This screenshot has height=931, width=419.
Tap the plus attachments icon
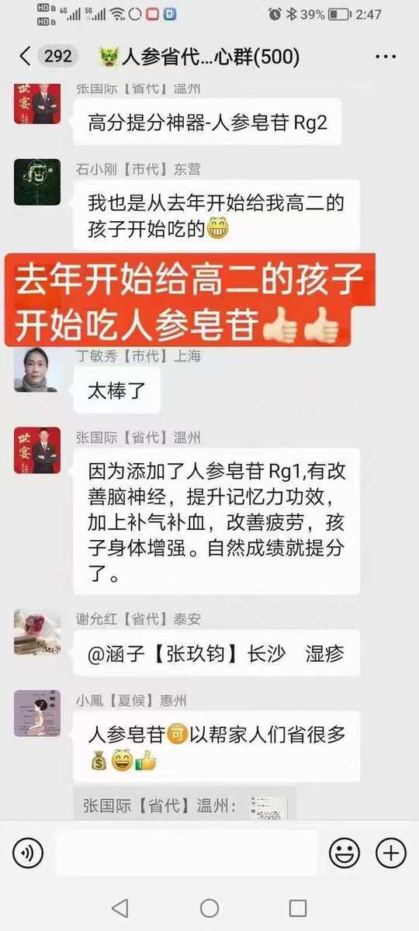pos(391,853)
